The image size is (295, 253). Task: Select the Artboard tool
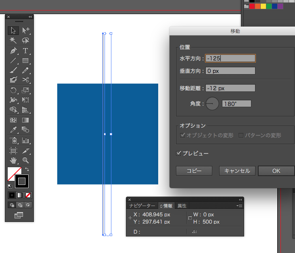pyautogui.click(x=13, y=151)
